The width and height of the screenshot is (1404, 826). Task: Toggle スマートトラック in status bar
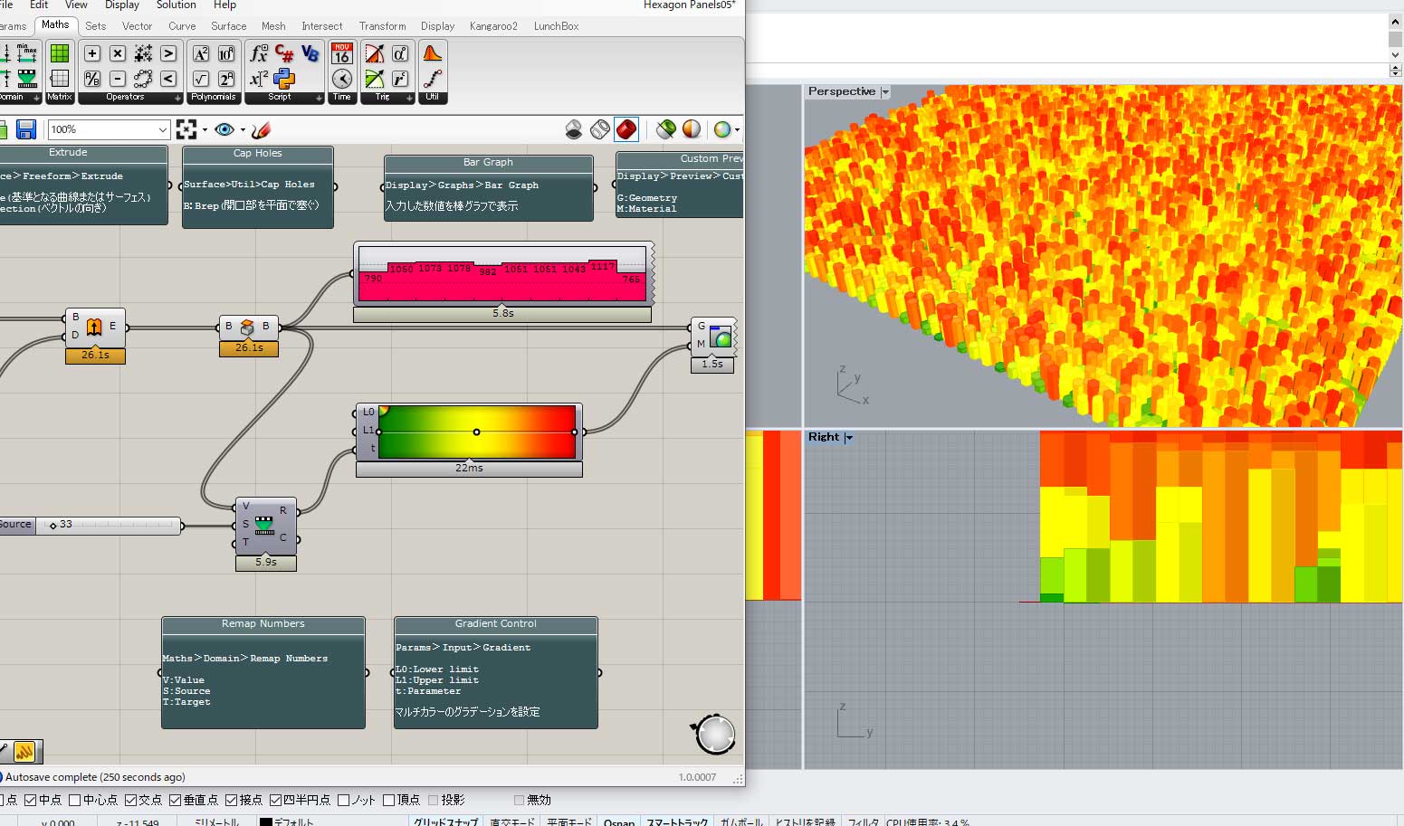pyautogui.click(x=677, y=821)
